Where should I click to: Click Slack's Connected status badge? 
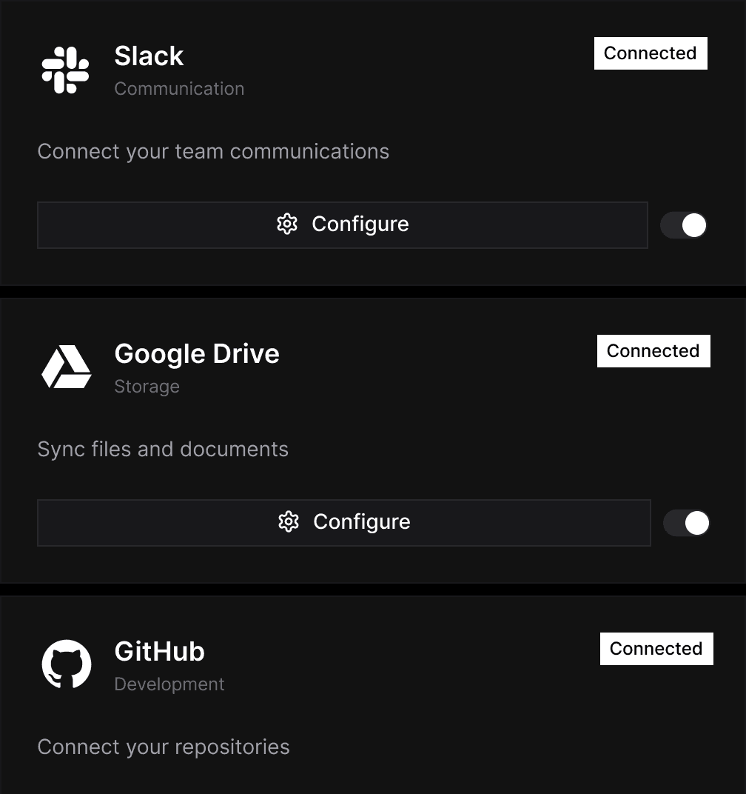[651, 53]
